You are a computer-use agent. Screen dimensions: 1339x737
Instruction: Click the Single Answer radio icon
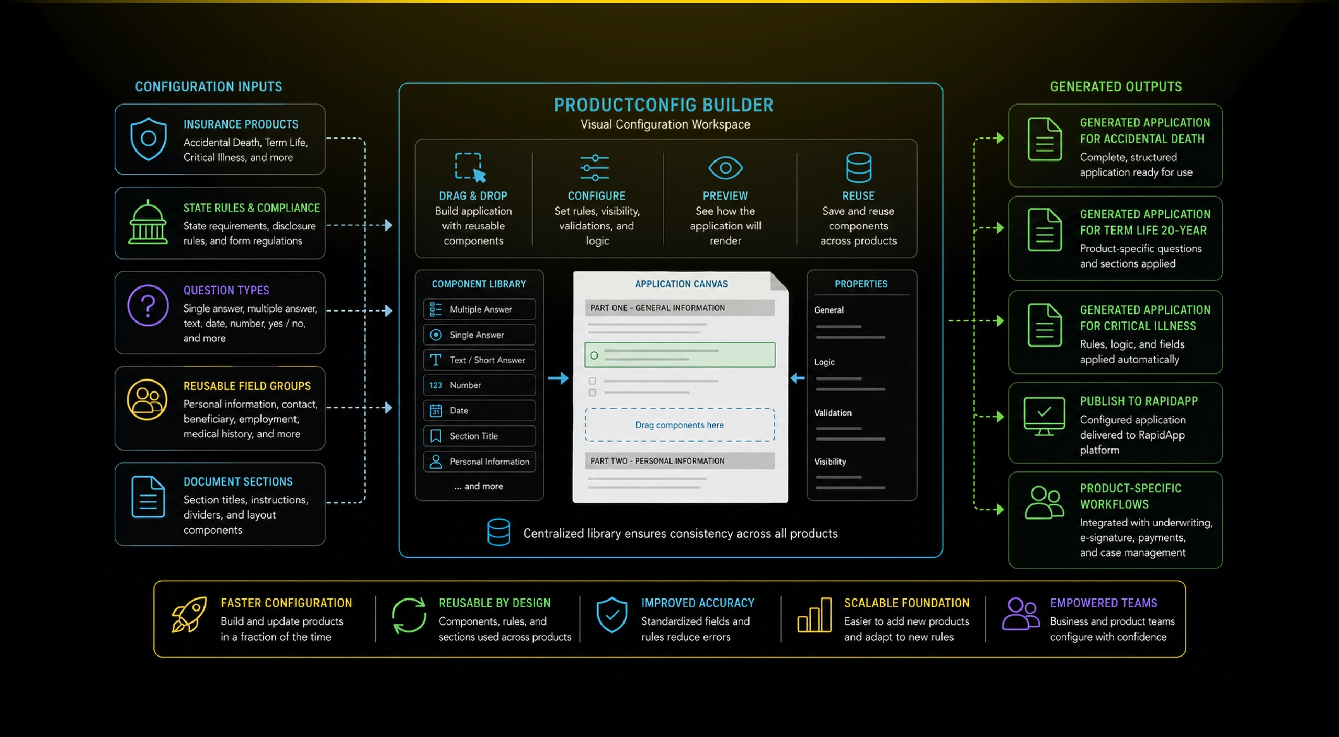tap(436, 335)
